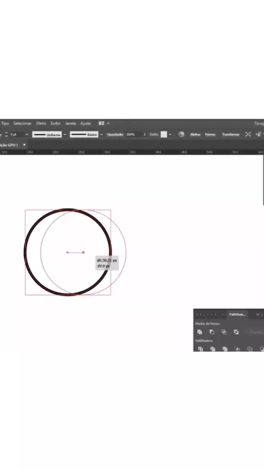Click the Merge pathfinder icon

point(225,349)
